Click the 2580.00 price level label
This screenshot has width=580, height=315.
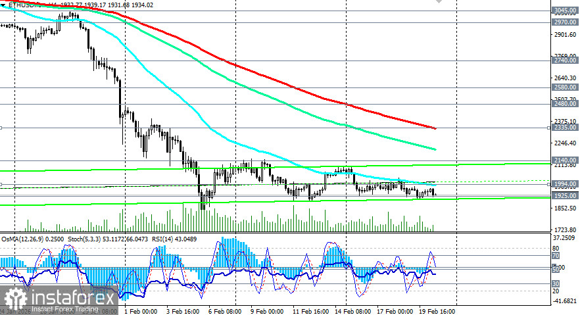(x=564, y=87)
